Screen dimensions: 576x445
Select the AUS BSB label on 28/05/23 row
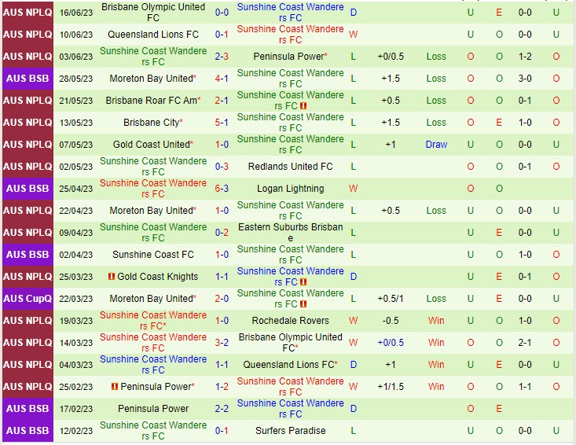28,79
